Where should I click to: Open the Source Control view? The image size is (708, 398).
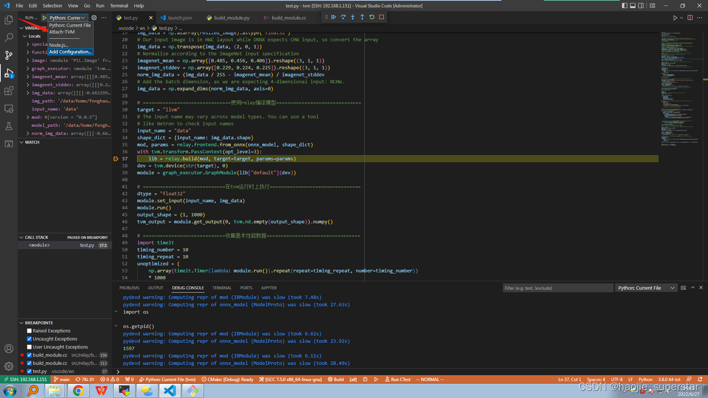(x=9, y=55)
